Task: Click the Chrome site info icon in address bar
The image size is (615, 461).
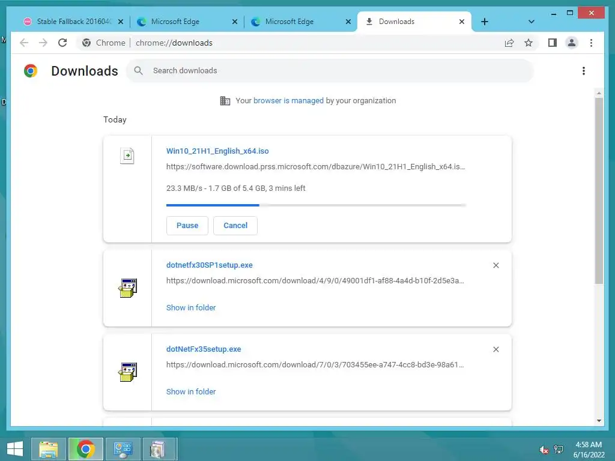Action: [86, 43]
